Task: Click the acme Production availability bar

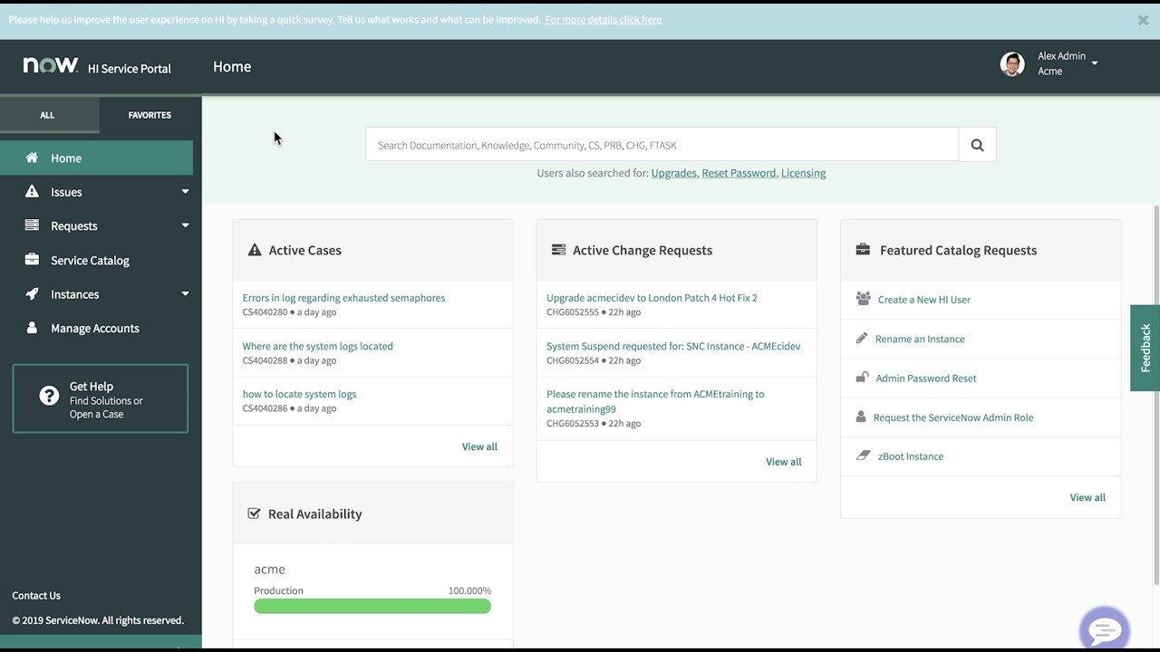Action: (372, 607)
